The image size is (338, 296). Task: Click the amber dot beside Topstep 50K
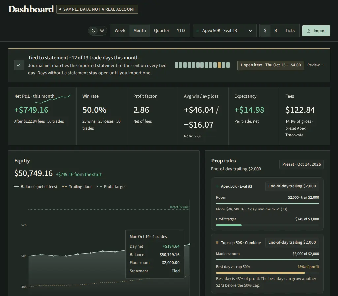217,242
